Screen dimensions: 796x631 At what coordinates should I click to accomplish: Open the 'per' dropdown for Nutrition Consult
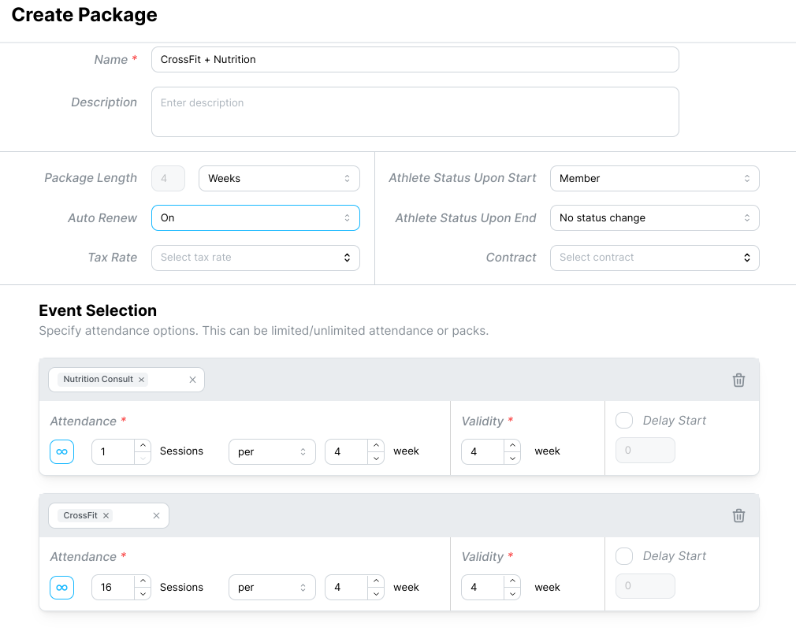tap(272, 451)
